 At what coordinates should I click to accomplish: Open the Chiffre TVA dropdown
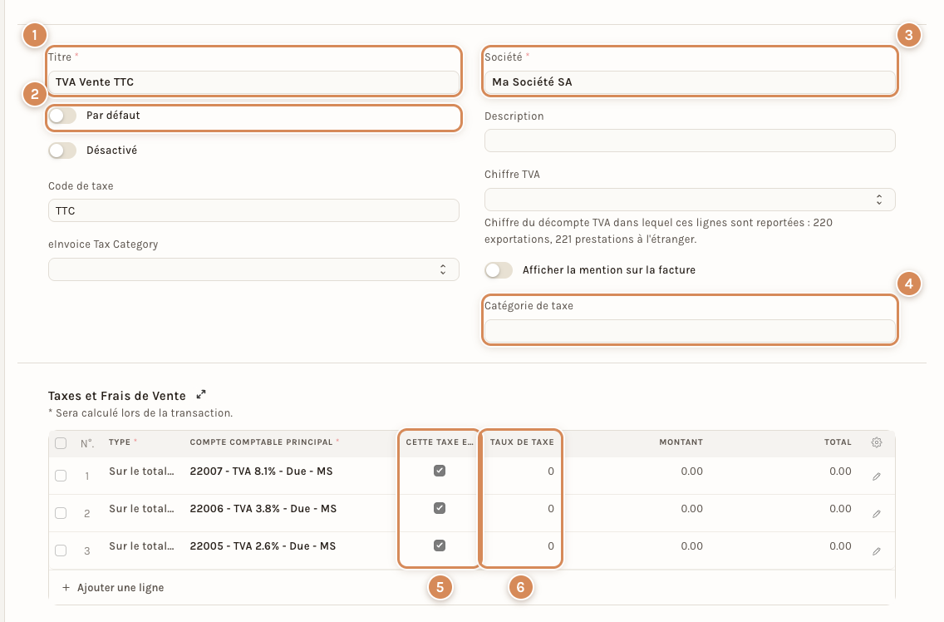pyautogui.click(x=690, y=200)
